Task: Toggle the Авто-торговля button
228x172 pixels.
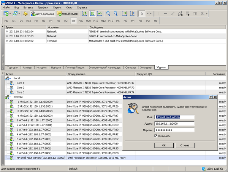Action: point(43,14)
